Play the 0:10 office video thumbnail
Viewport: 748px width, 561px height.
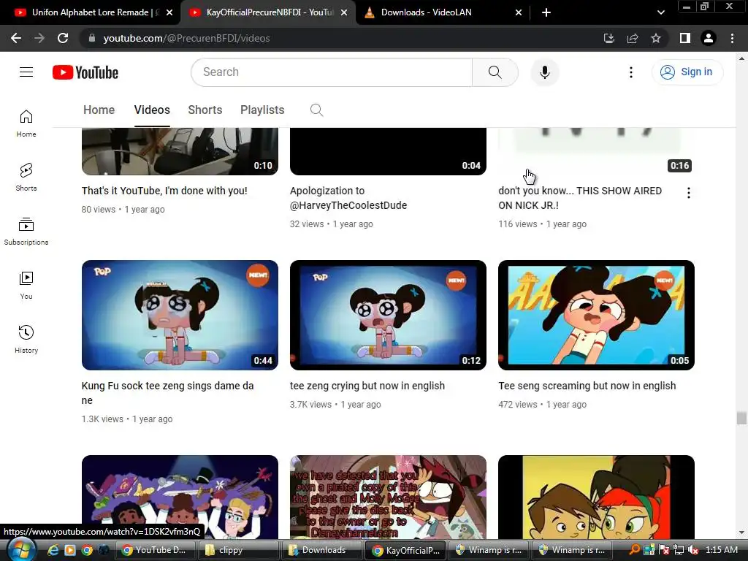[180, 151]
